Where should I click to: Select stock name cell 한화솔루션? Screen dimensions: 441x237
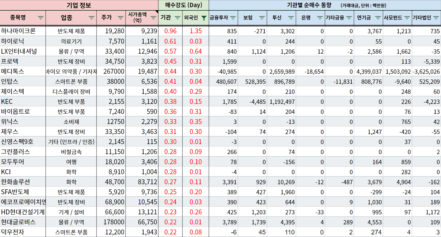23,182
